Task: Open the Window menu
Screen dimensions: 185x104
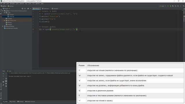Action: [38, 4]
